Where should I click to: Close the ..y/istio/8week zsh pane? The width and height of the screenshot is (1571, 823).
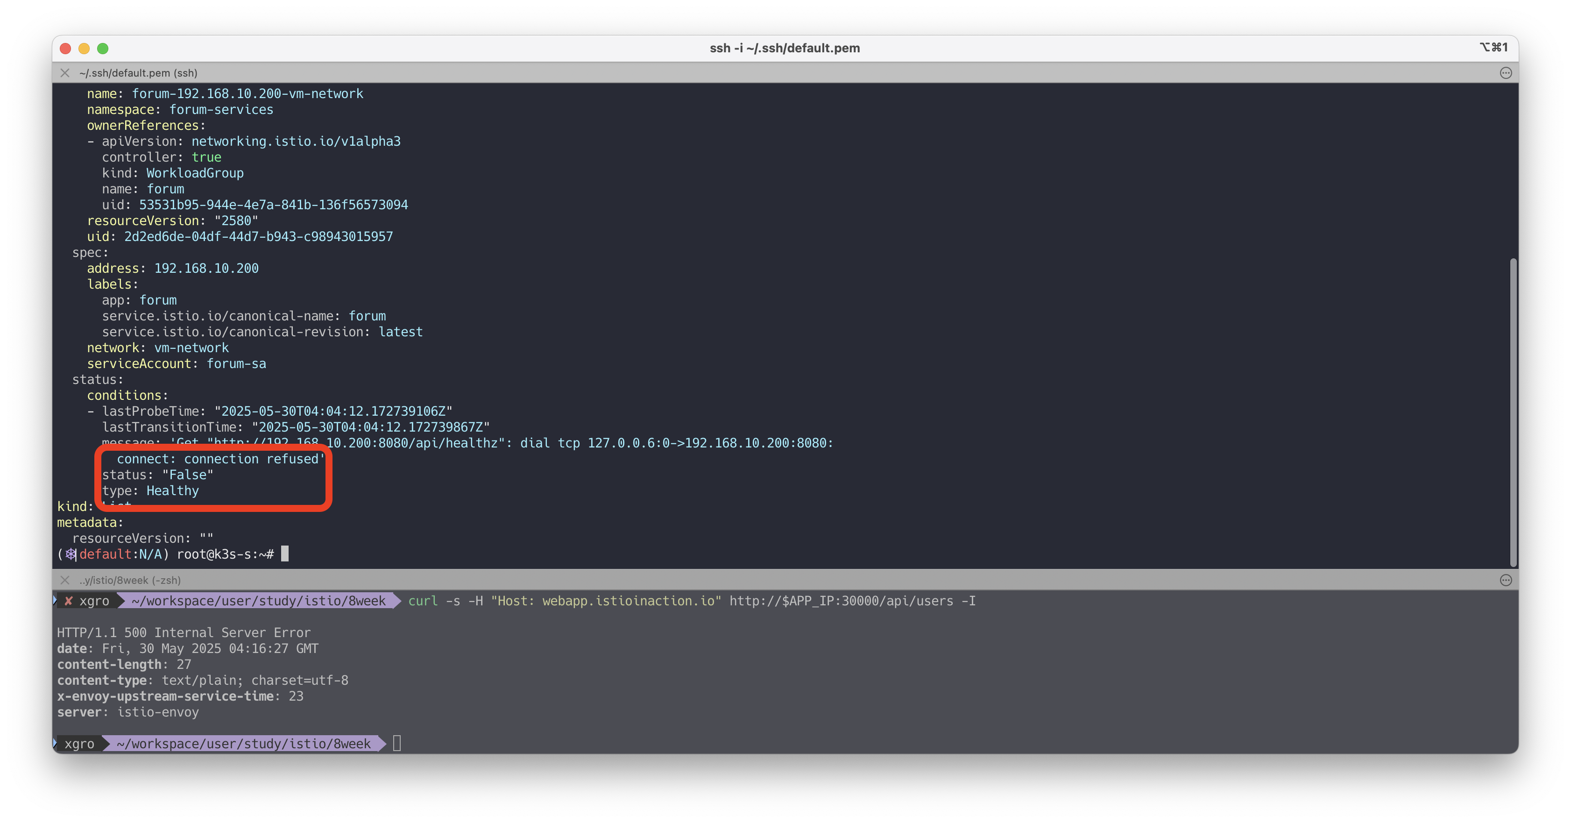pos(64,580)
